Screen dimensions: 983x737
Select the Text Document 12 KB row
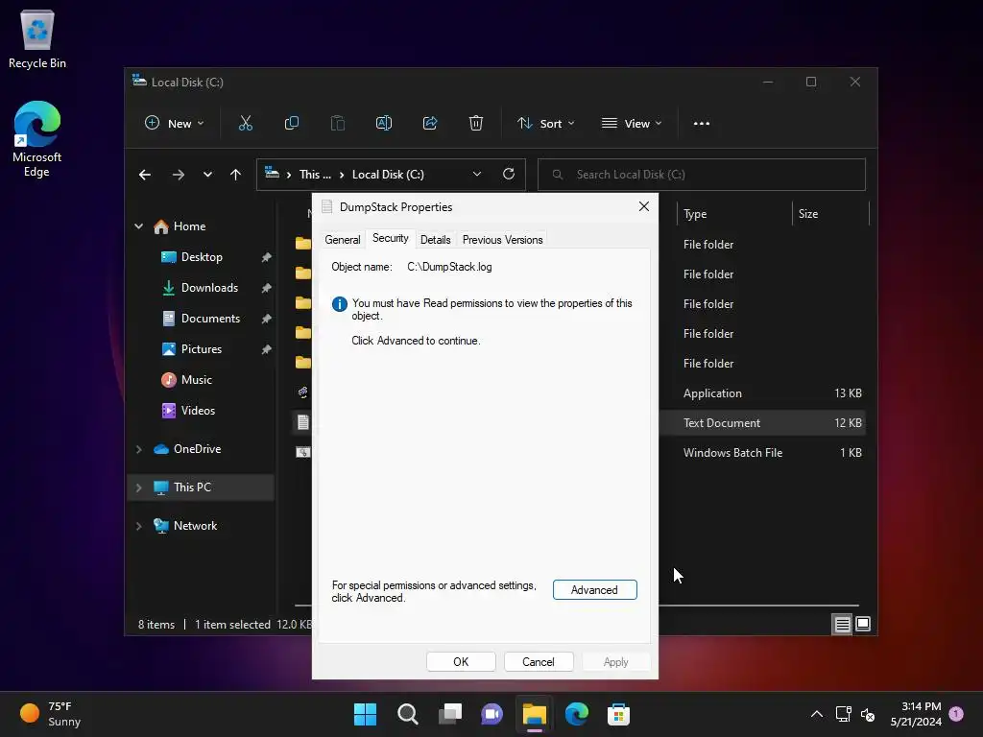(x=762, y=423)
